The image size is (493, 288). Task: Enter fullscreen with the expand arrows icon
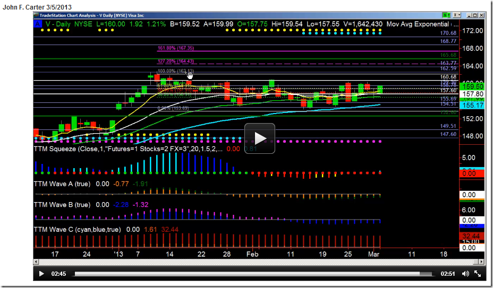477,274
